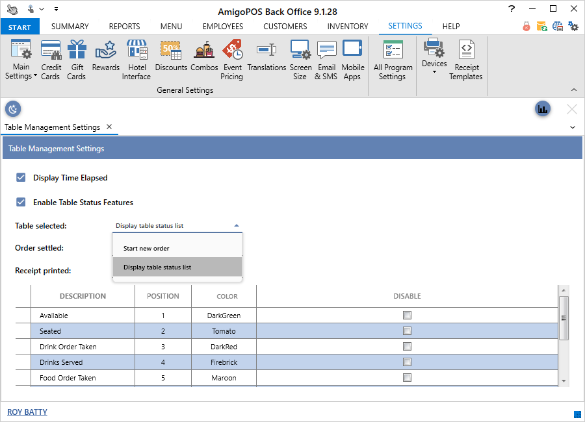Open the Receipt Templates editor

pyautogui.click(x=465, y=58)
